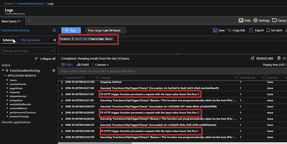This screenshot has height=144, width=287.
Task: Add a new query tab
Action: click(x=29, y=21)
